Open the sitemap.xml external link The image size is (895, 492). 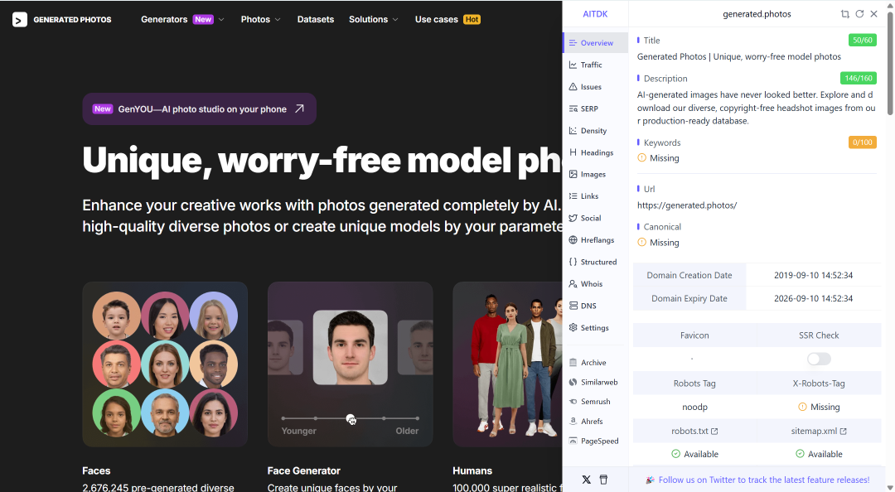[x=819, y=431]
